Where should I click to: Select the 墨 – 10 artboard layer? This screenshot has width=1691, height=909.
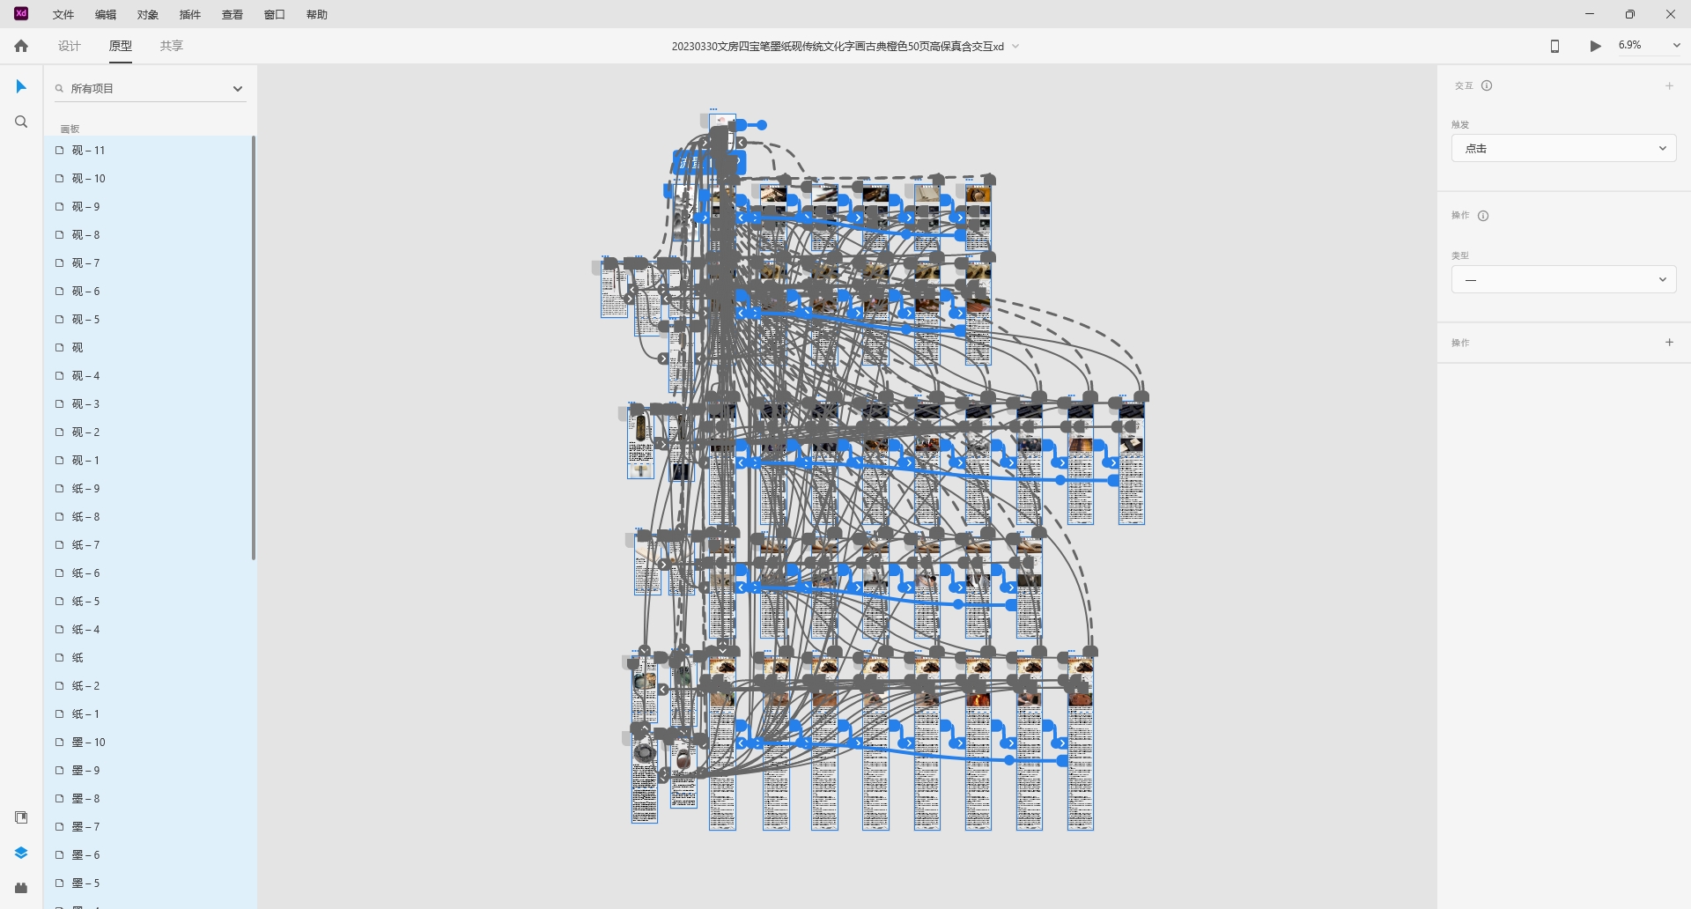tap(88, 743)
